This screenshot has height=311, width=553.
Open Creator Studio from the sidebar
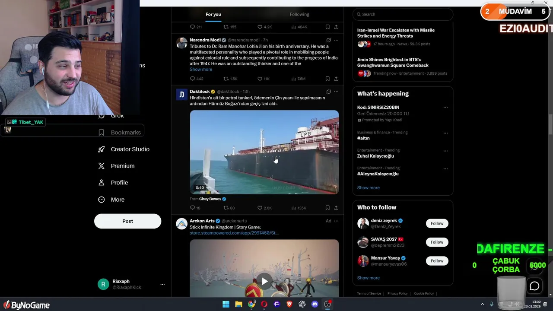[x=124, y=149]
